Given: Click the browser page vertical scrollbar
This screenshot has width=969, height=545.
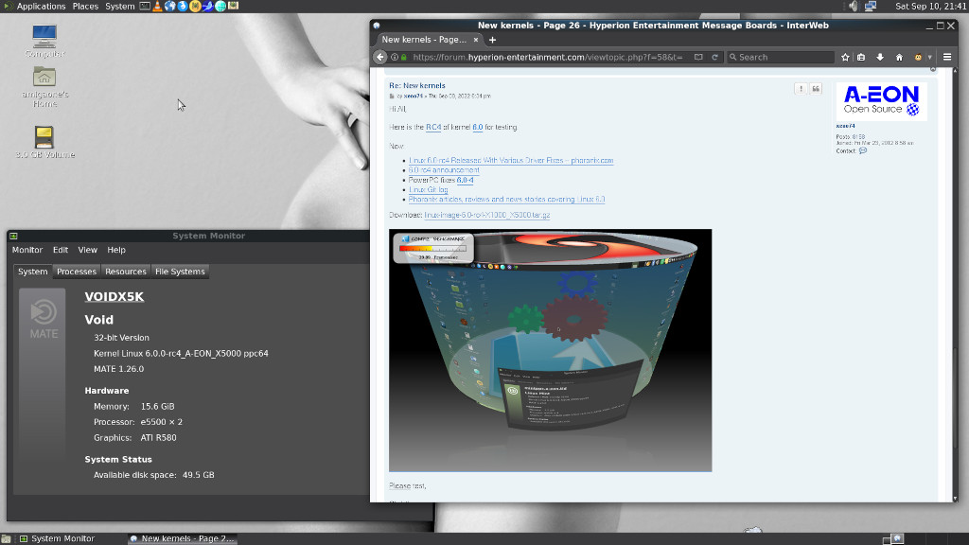Looking at the screenshot, I should tap(955, 284).
